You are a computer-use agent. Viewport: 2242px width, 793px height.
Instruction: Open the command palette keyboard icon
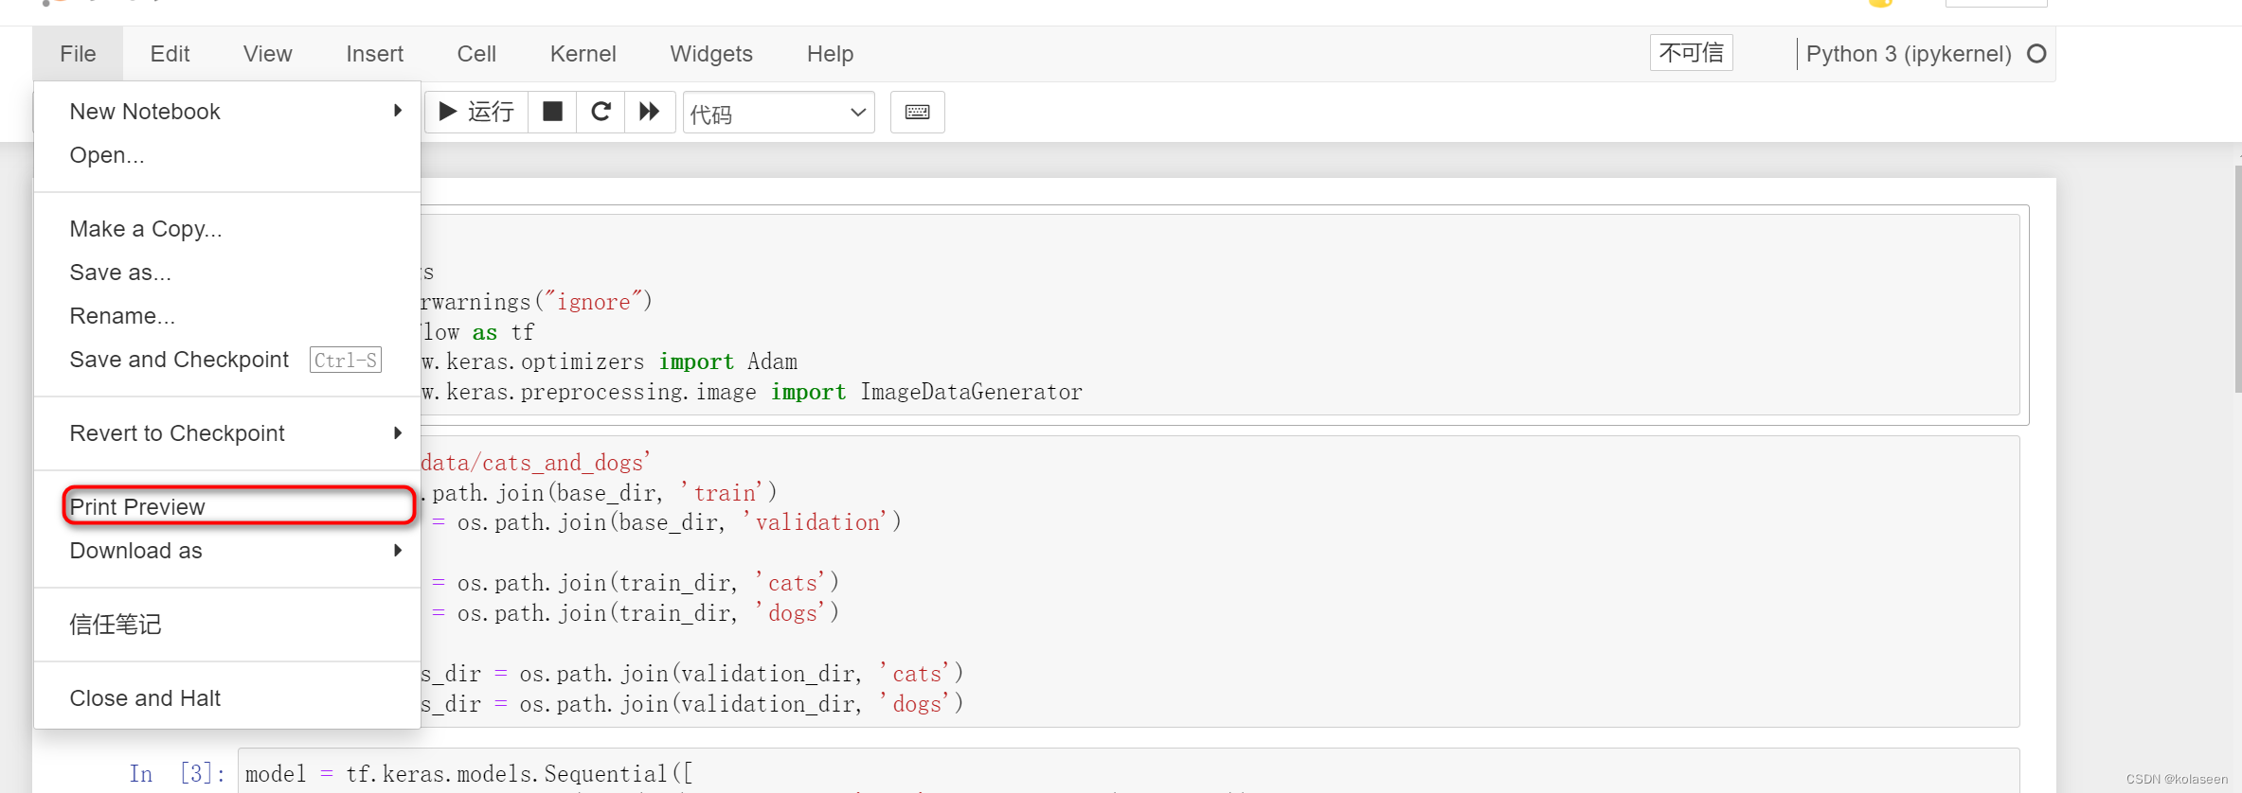[x=918, y=112]
